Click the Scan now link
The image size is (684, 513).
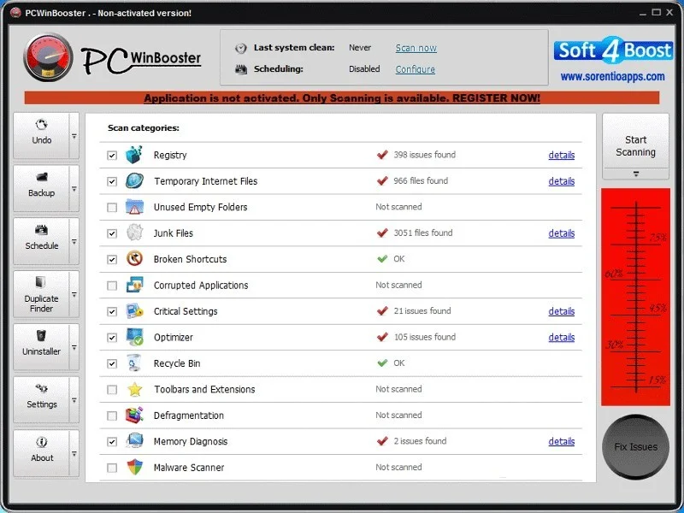point(416,48)
